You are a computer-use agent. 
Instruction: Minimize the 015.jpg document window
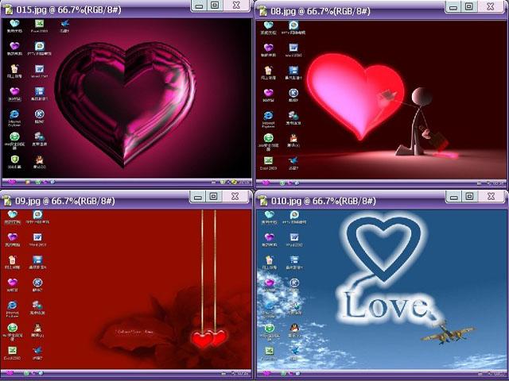[200, 6]
